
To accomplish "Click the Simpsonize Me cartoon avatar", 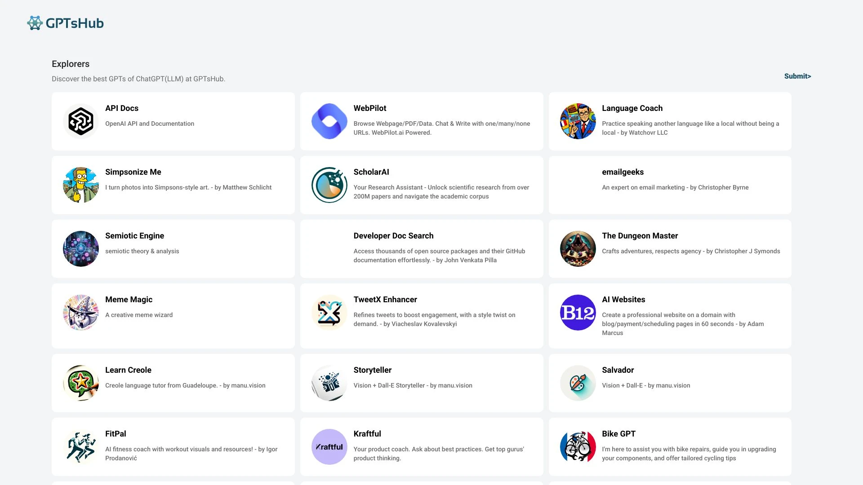I will point(81,185).
